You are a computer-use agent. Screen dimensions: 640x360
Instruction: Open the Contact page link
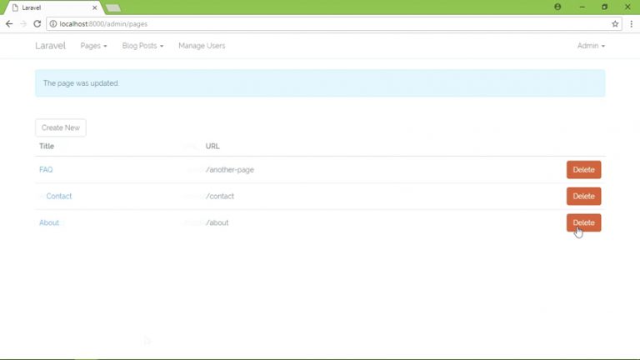(59, 196)
